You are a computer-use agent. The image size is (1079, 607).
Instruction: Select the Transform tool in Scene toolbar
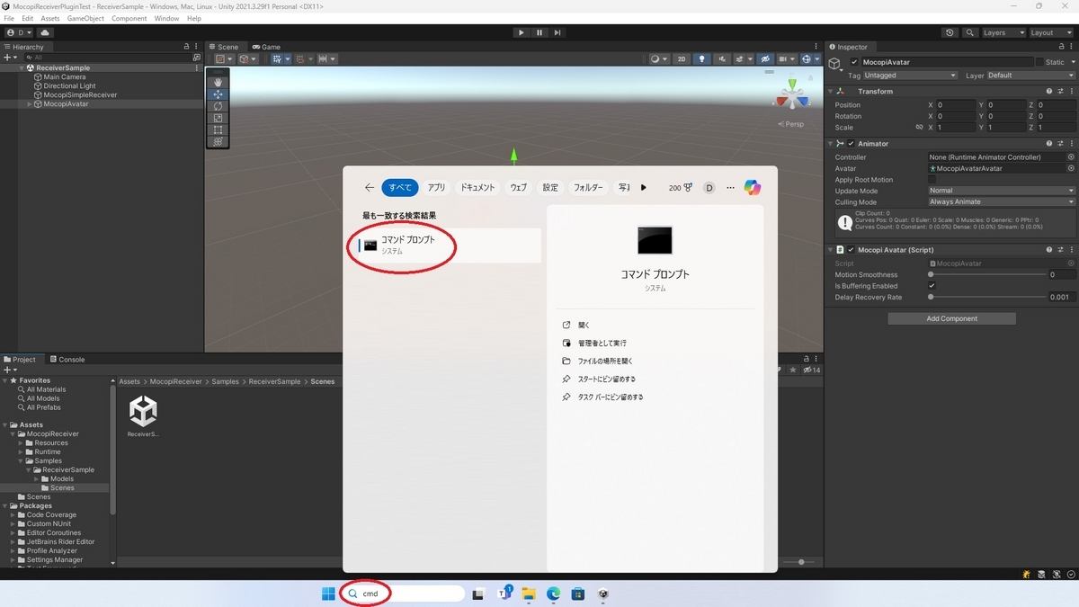point(218,141)
